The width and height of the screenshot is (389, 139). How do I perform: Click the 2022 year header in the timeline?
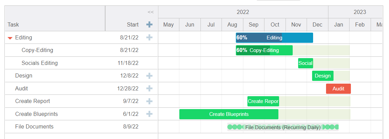pyautogui.click(x=243, y=12)
